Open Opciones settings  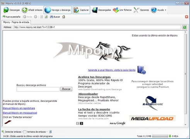[141, 10]
